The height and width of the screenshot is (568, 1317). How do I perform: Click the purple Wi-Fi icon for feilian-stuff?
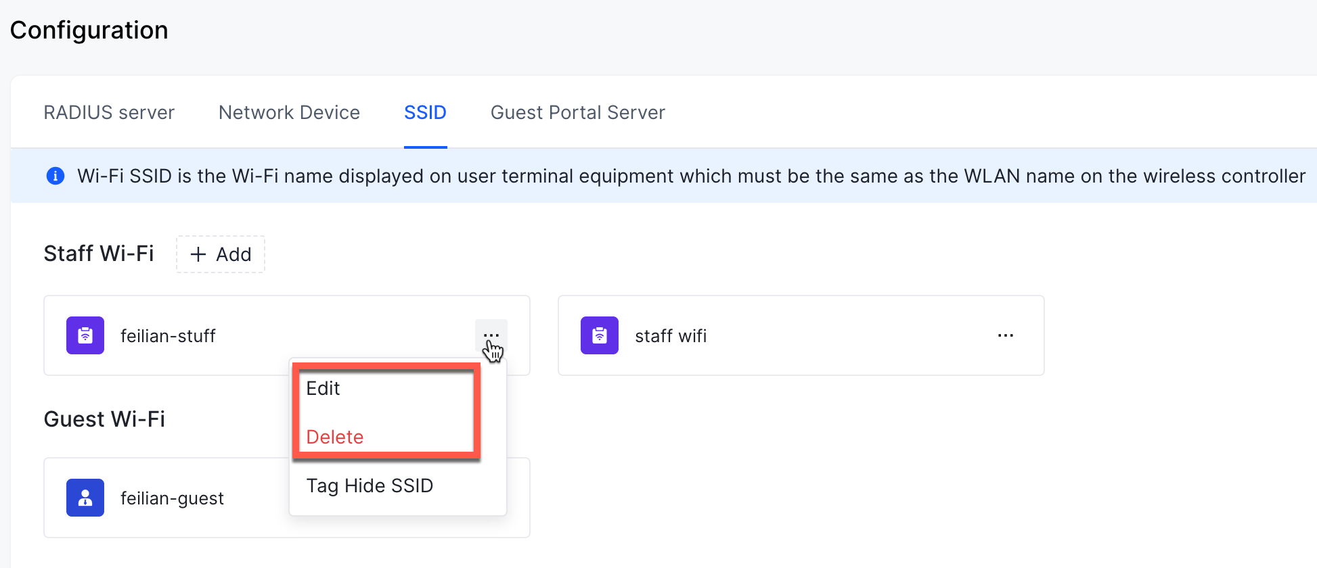[x=85, y=335]
